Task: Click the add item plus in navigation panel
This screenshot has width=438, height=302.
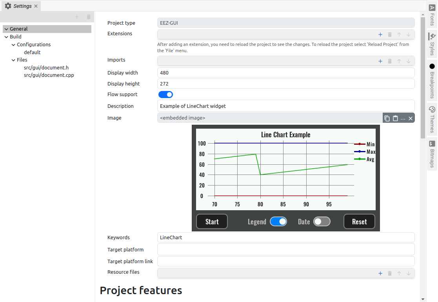Action: click(x=77, y=17)
